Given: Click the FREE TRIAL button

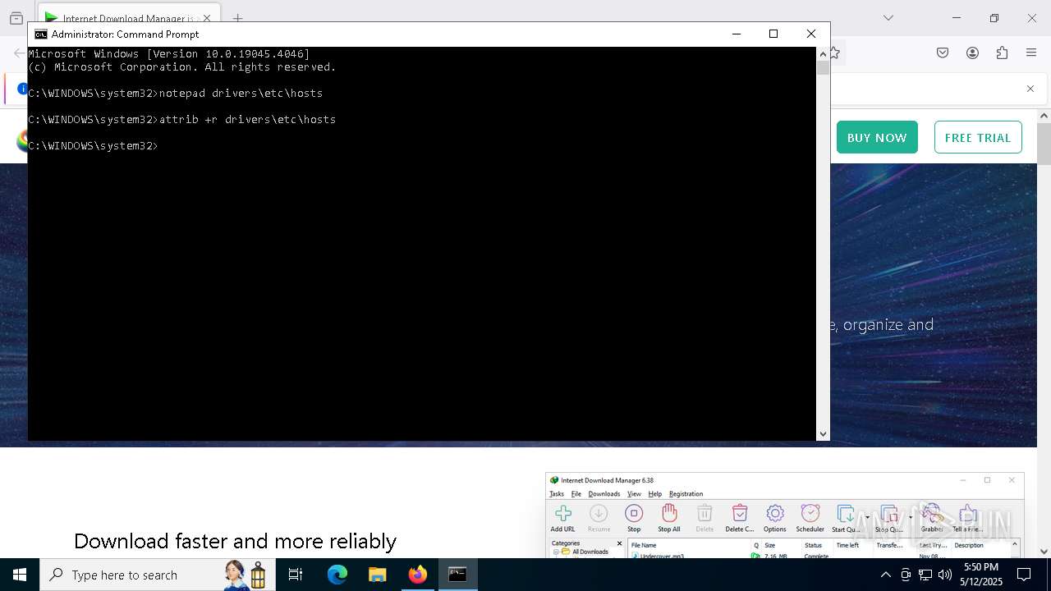Looking at the screenshot, I should 978,138.
